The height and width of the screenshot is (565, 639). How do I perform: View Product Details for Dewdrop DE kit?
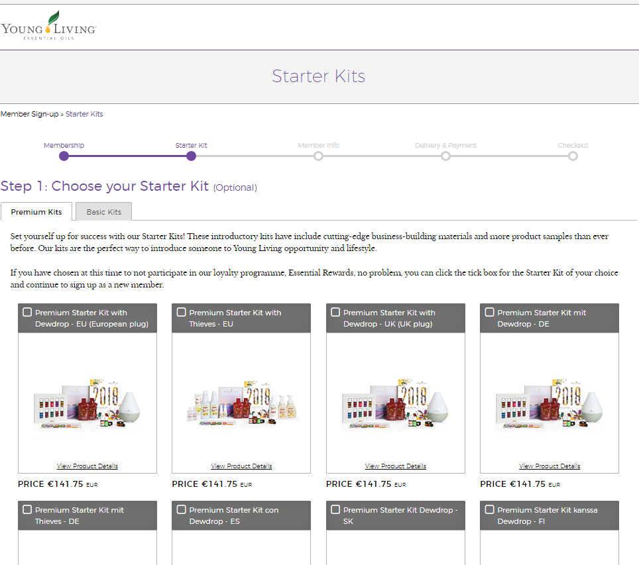pyautogui.click(x=550, y=466)
